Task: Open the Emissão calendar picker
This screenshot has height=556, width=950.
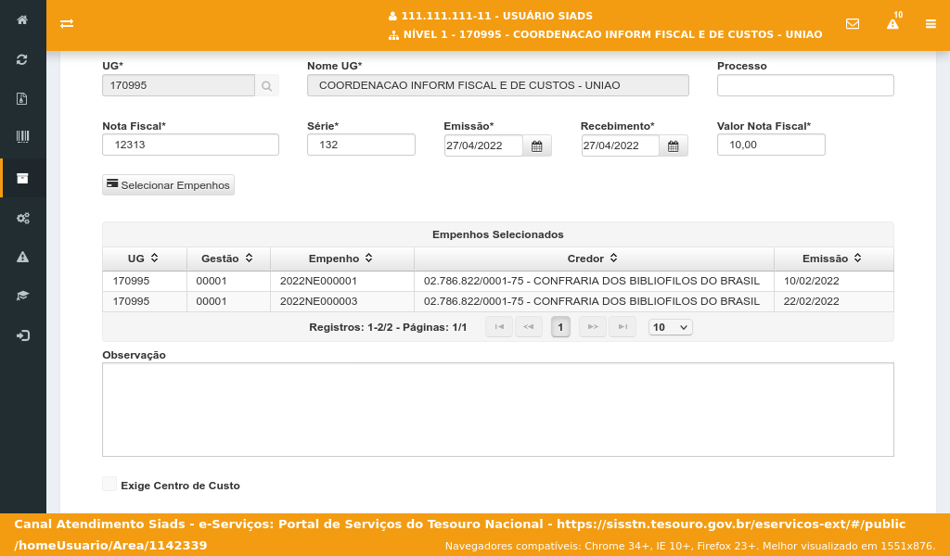Action: pos(537,145)
